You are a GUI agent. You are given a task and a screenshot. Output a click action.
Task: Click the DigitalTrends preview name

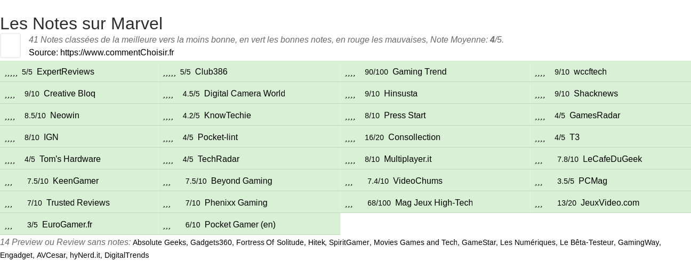pyautogui.click(x=126, y=255)
